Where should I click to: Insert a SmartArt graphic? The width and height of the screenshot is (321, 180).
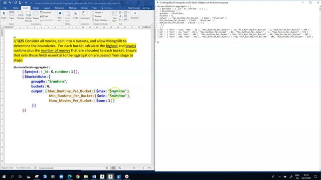[46, 12]
